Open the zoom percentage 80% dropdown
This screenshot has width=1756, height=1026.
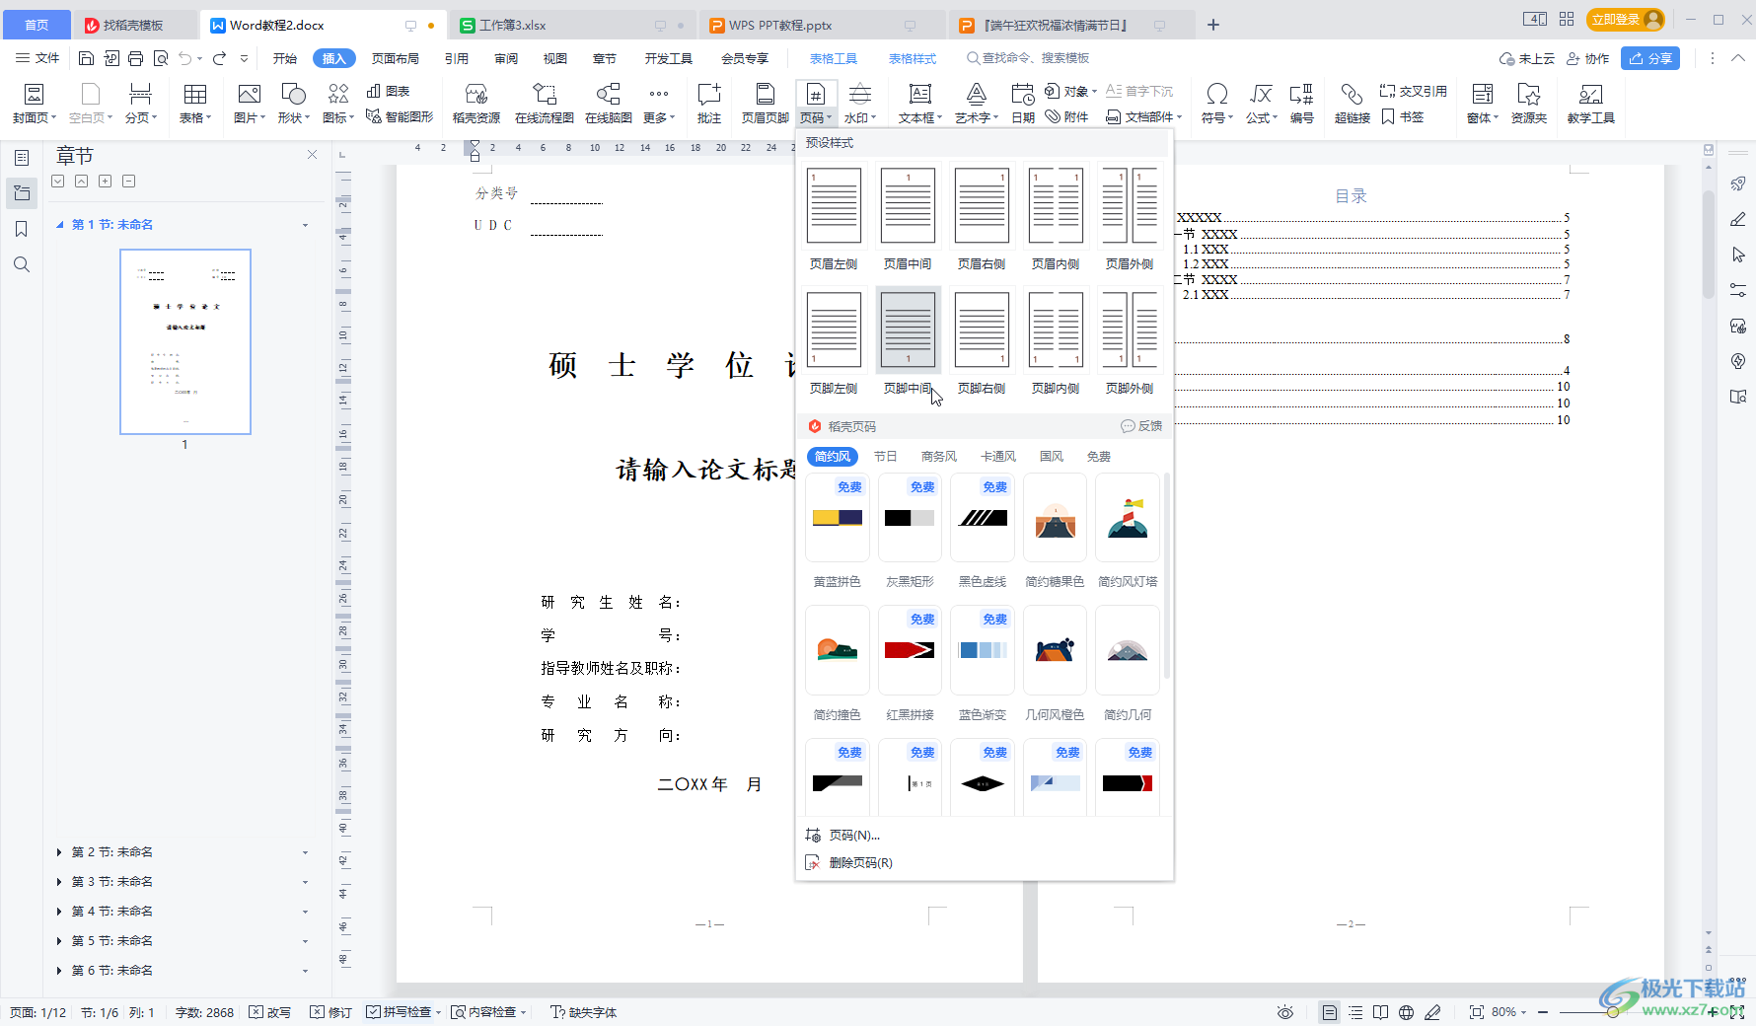(1509, 1012)
